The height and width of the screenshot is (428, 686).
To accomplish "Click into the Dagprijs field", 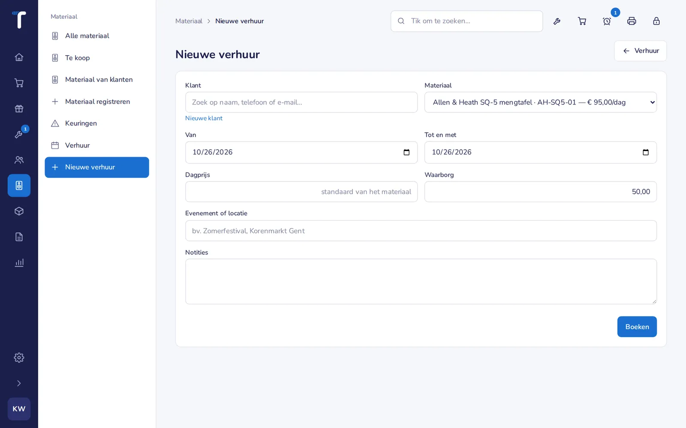I will (301, 192).
